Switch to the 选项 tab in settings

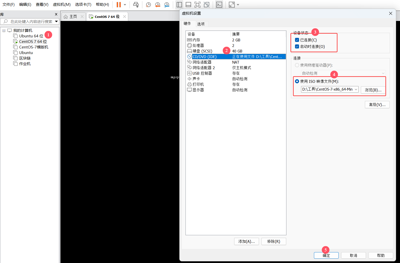tap(201, 24)
